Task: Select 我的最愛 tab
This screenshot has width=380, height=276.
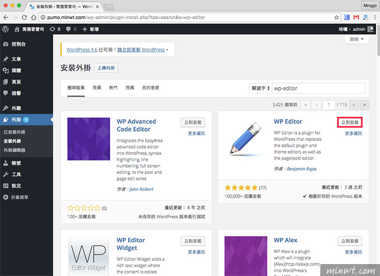Action: pos(150,88)
